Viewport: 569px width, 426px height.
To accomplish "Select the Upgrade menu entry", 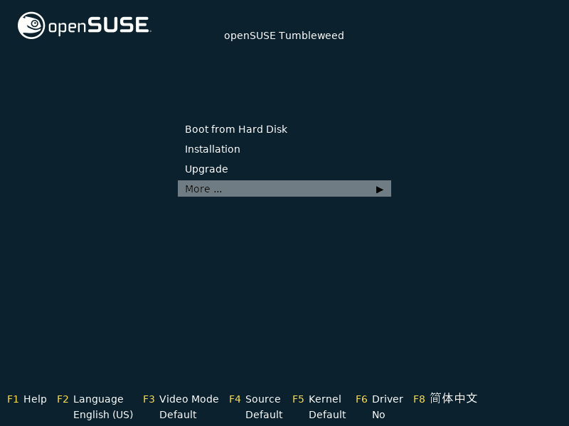I will tap(206, 169).
